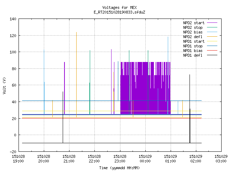Click the 'NPD2 defl' legend label

193,37
